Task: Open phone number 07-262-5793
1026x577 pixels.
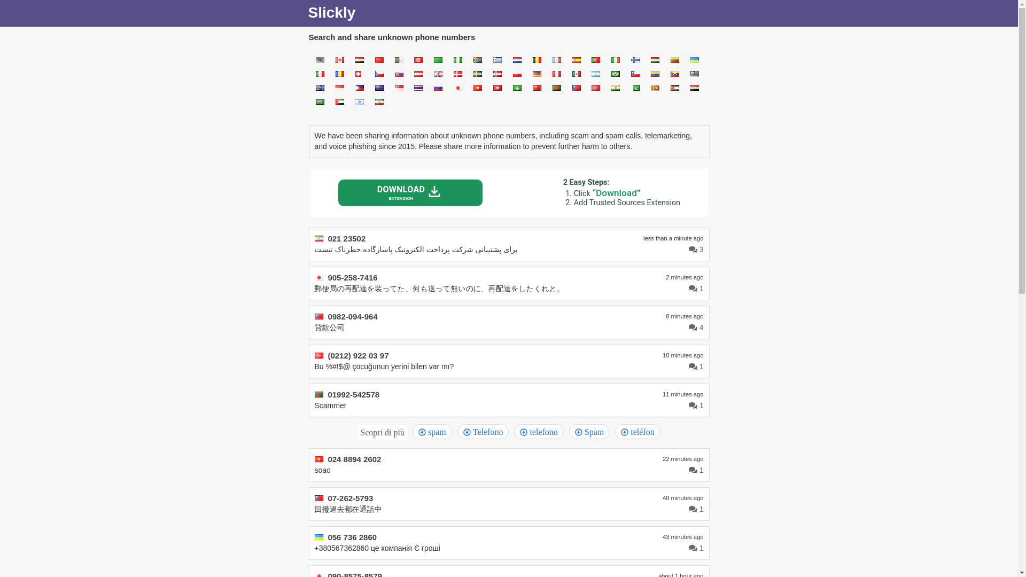Action: (x=350, y=498)
